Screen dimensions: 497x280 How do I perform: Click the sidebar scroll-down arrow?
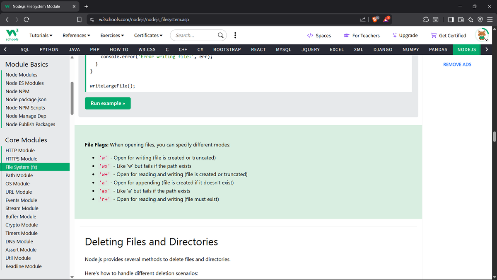(x=72, y=277)
